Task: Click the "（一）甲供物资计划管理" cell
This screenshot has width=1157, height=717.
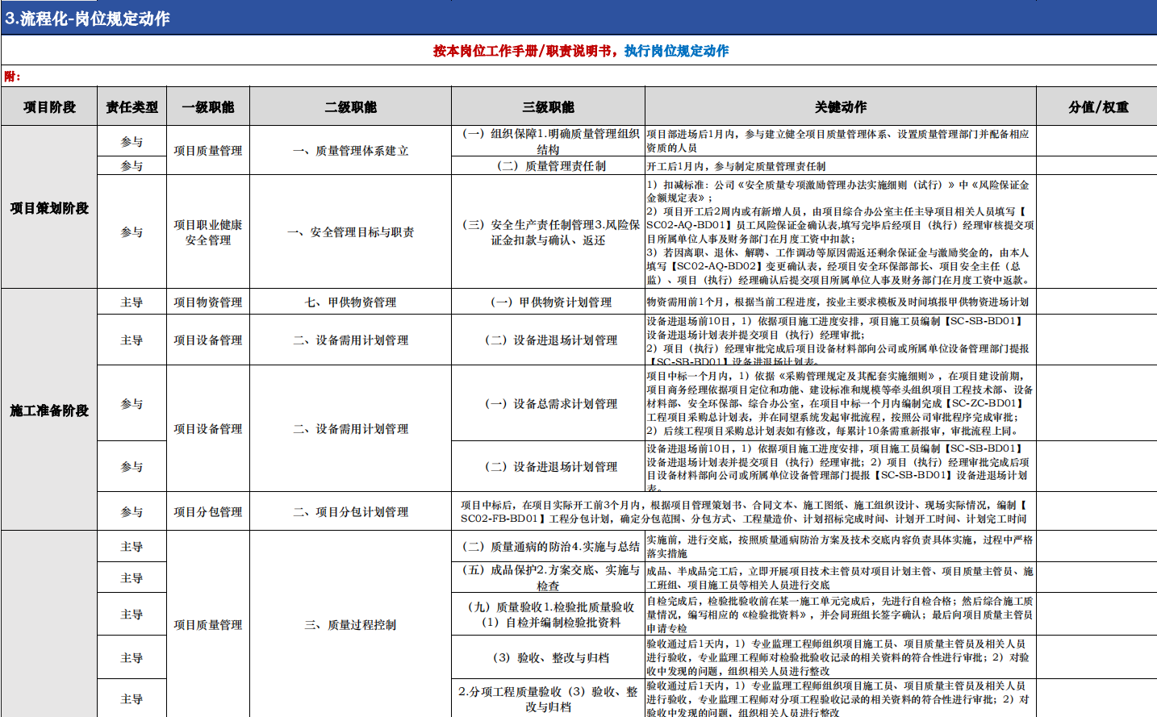Action: coord(549,302)
